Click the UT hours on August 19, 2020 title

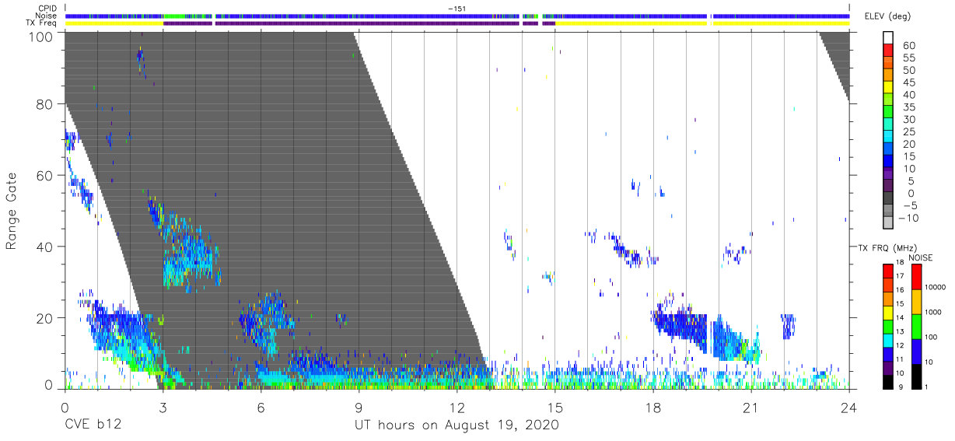pyautogui.click(x=457, y=425)
